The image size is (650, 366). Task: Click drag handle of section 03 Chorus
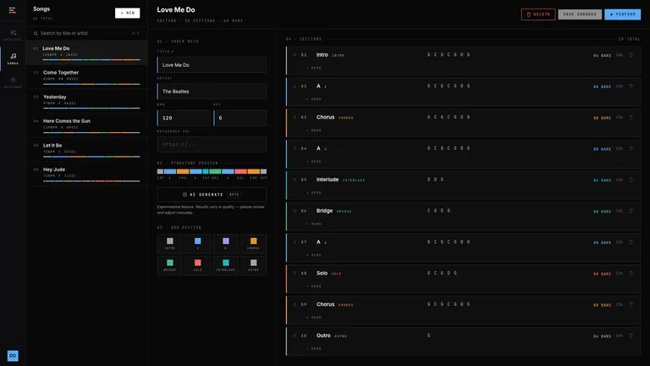tap(295, 117)
